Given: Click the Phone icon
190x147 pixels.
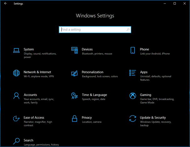Looking at the screenshot, I should (x=133, y=50).
